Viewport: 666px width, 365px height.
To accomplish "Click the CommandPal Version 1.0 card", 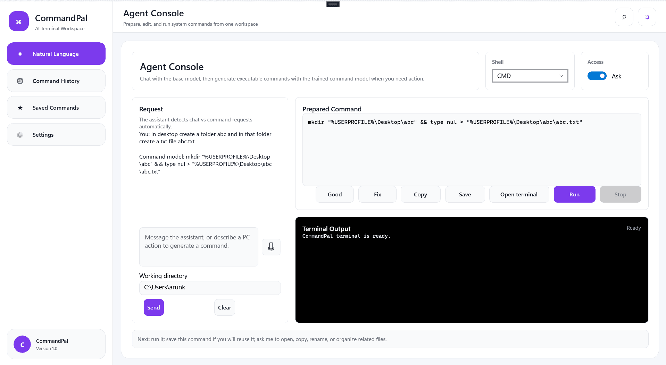I will point(56,344).
